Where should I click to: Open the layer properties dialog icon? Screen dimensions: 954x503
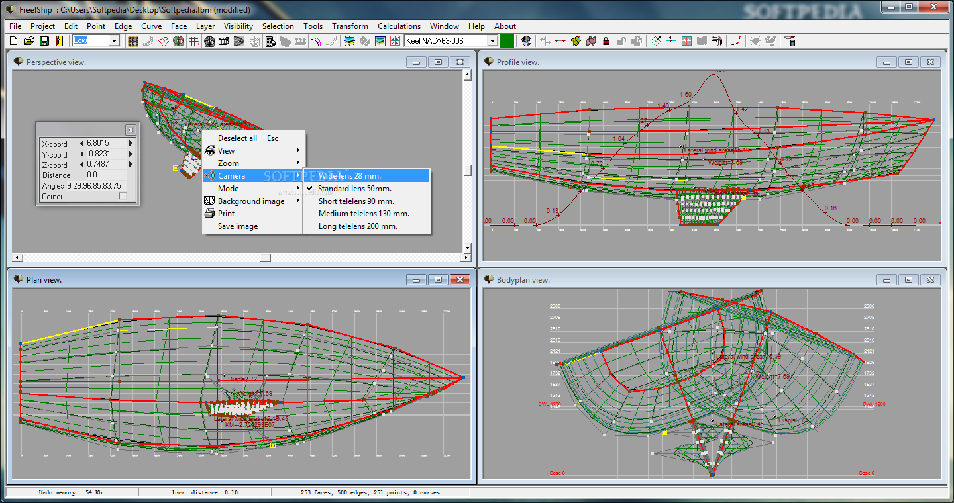tap(380, 41)
